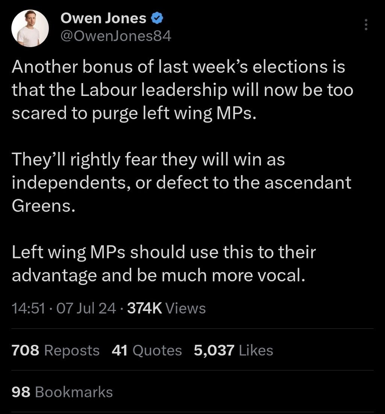Screen dimensions: 385x414
Task: Show the 5,037 Likes list
Action: [x=233, y=350]
